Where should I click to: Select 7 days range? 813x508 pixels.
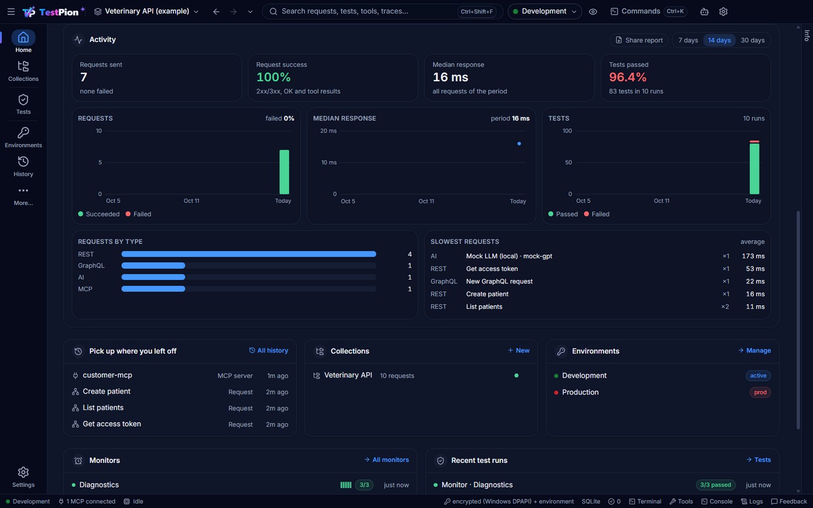tap(688, 40)
